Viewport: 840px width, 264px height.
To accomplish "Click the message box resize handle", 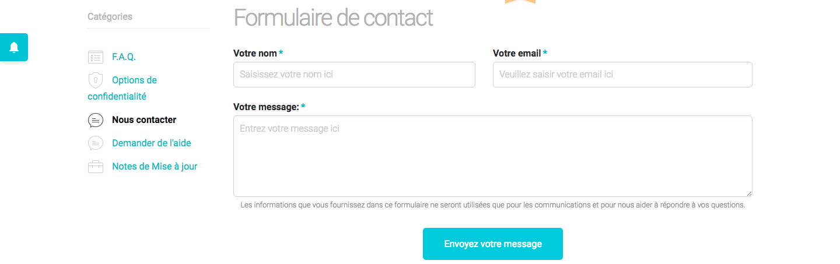I will pyautogui.click(x=749, y=193).
